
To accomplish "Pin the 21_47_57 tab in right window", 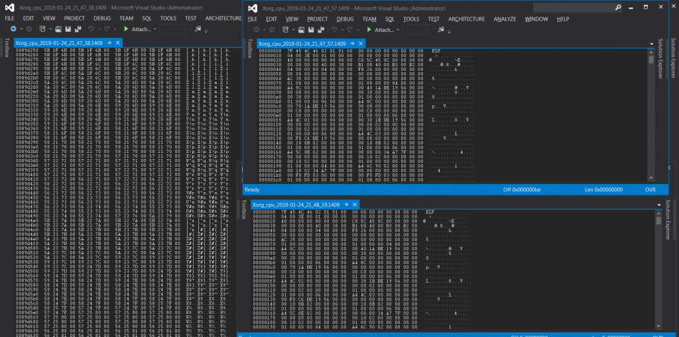I will (x=352, y=44).
